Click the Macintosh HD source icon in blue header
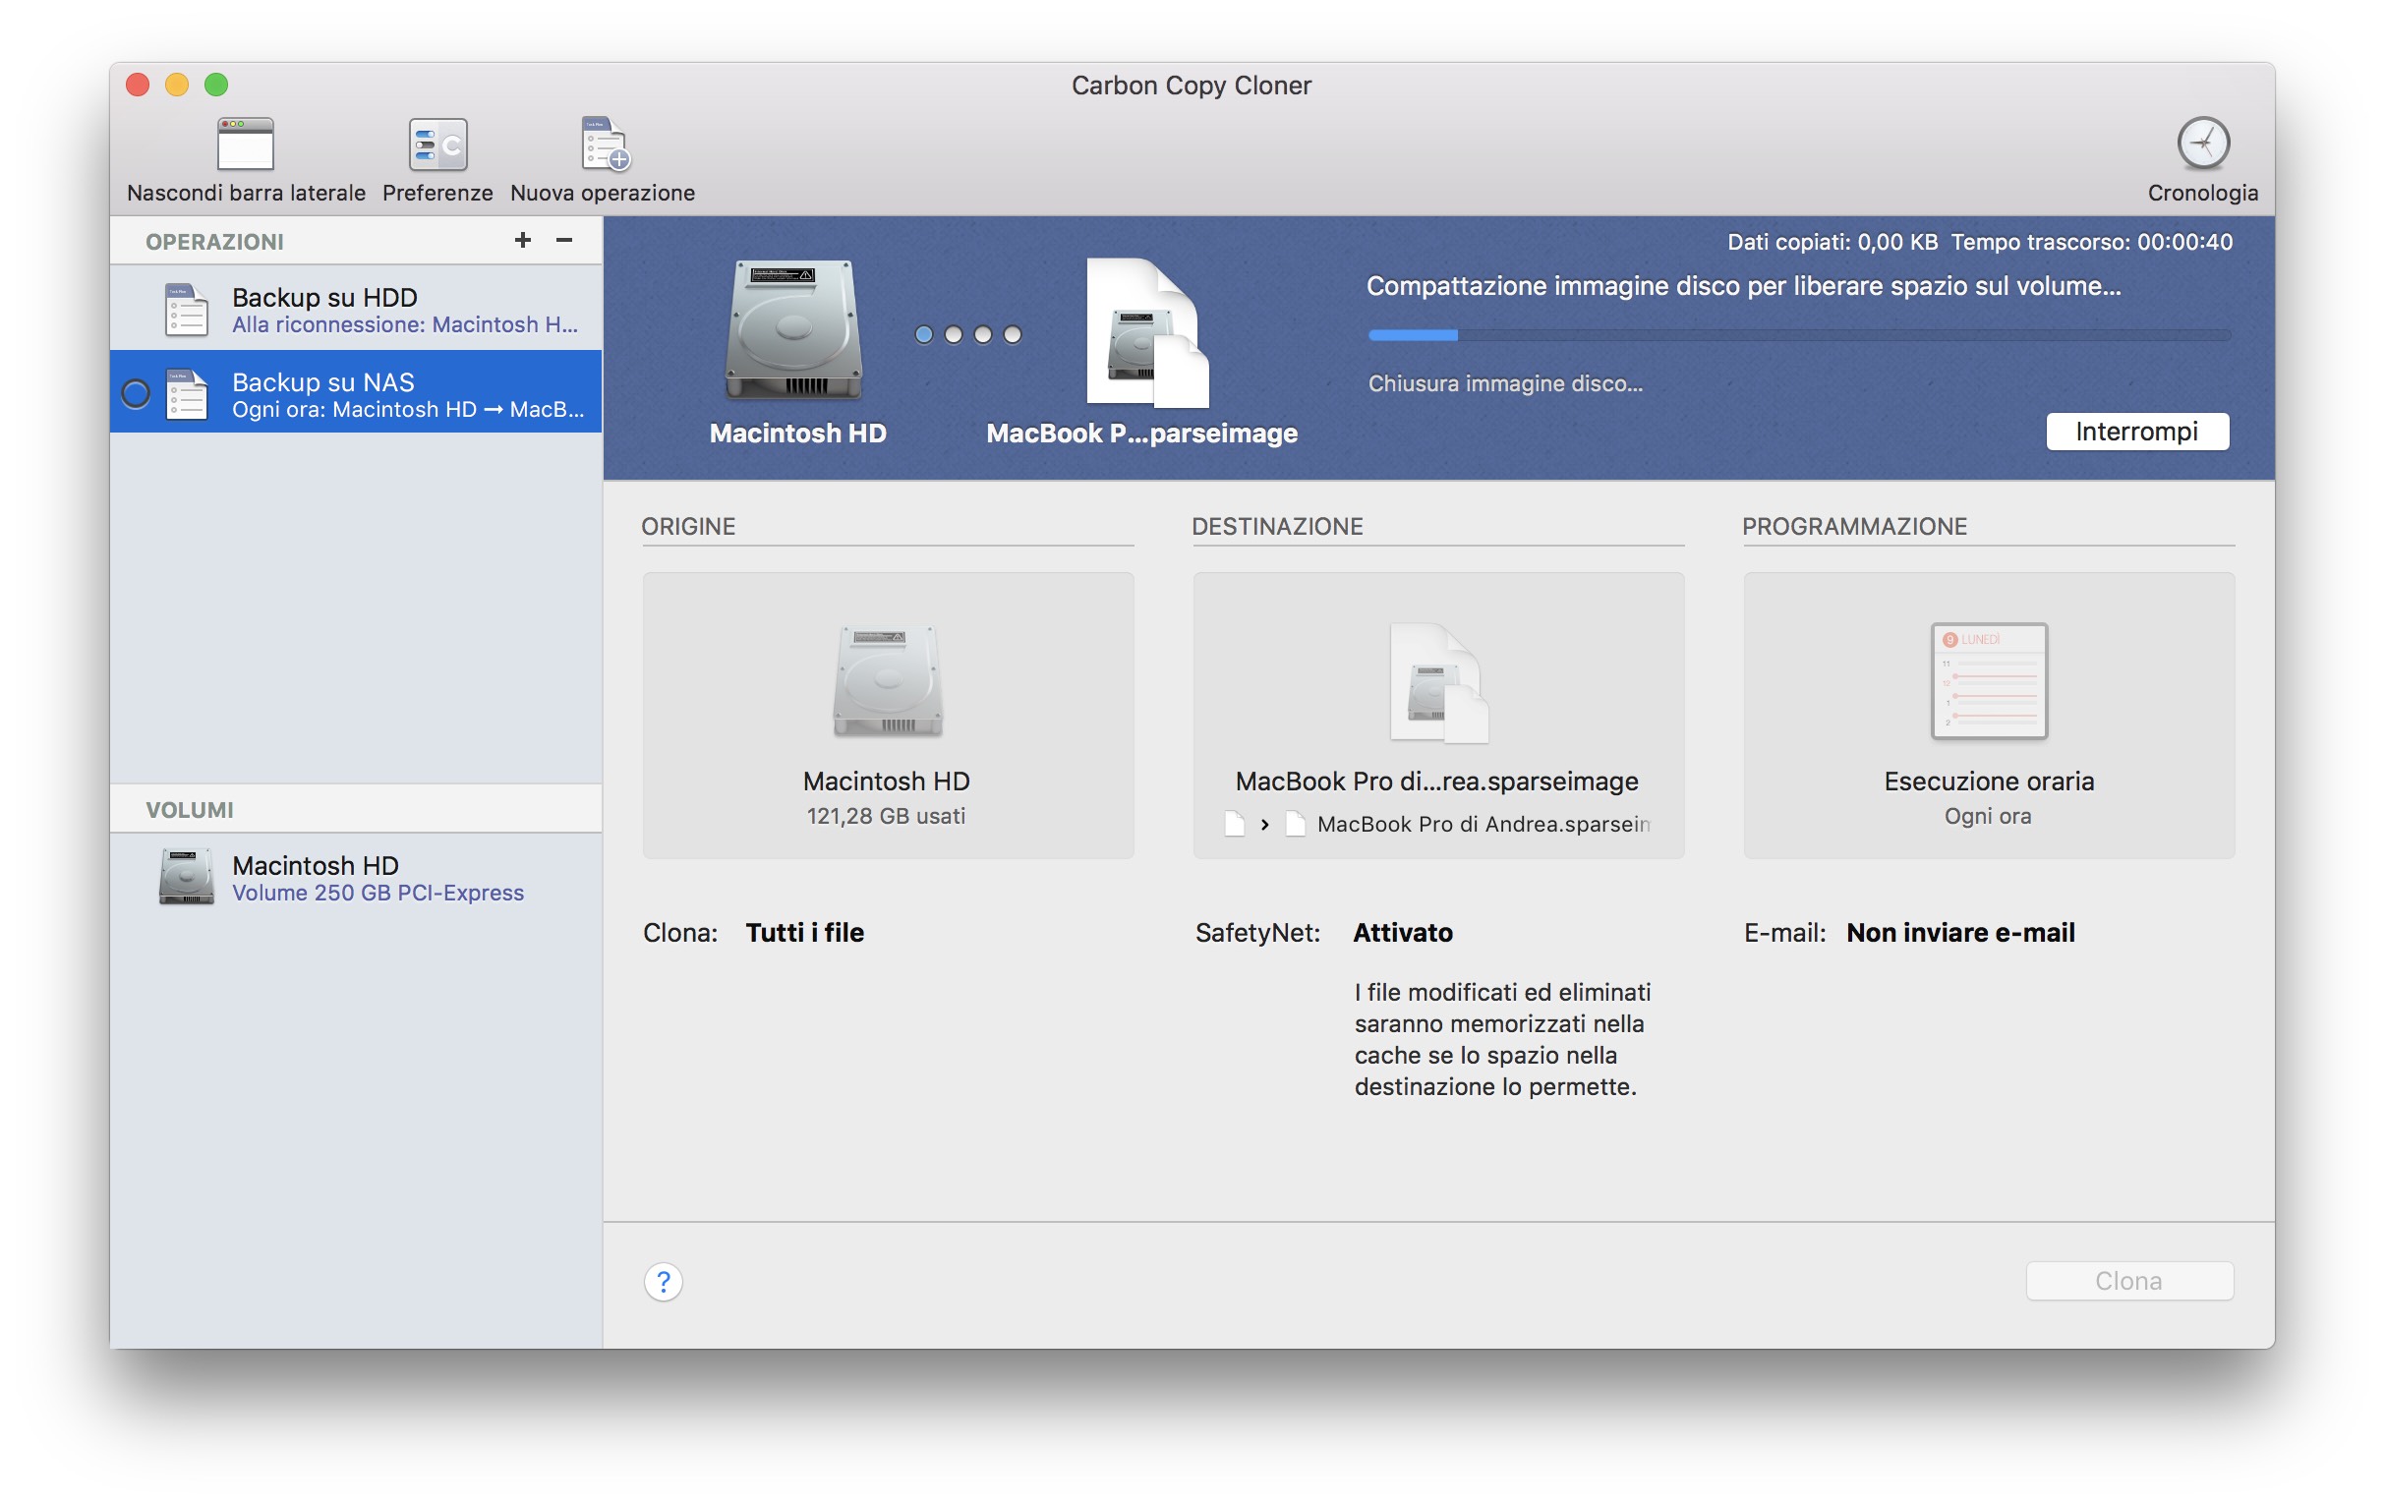This screenshot has width=2385, height=1506. [794, 329]
